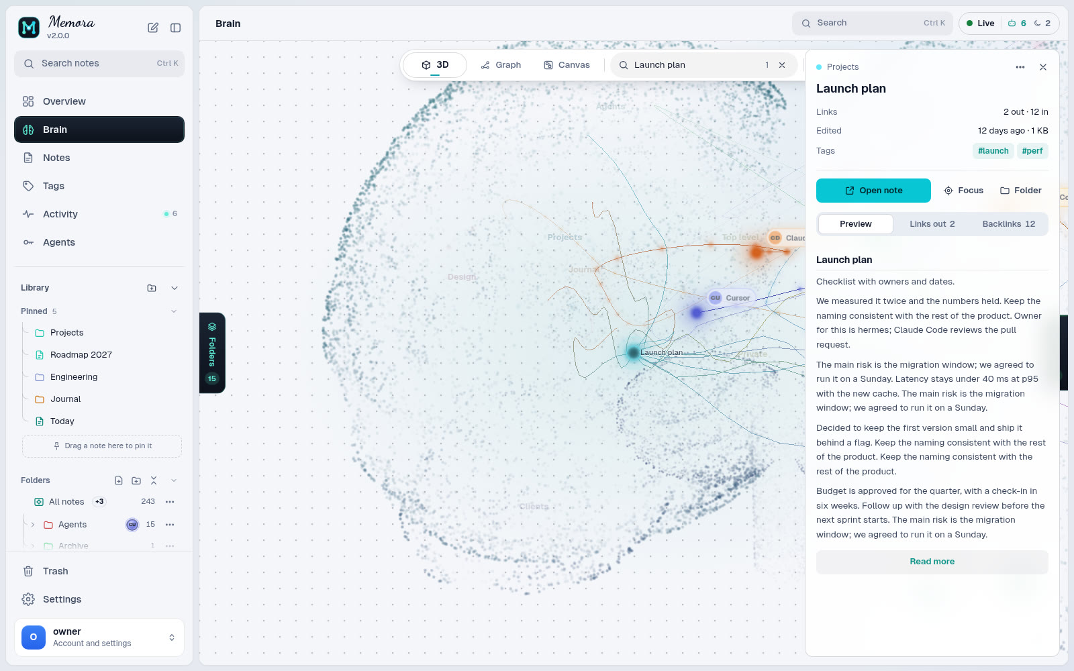The image size is (1074, 671).
Task: Click the Search notes field
Action: tap(99, 64)
